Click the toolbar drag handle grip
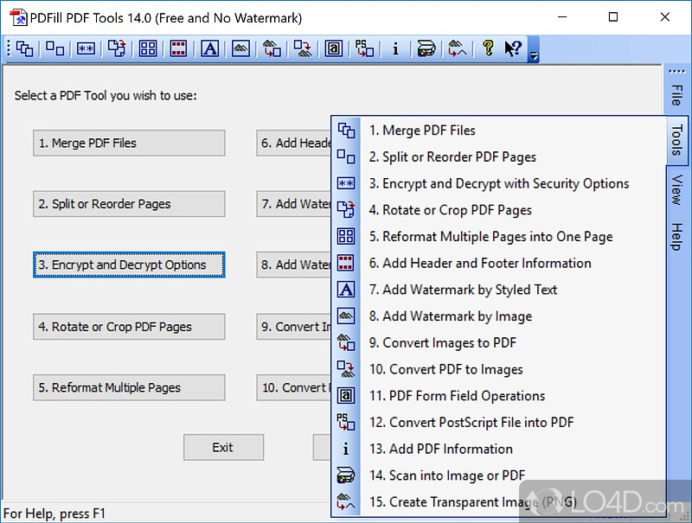The image size is (692, 523). (x=9, y=48)
